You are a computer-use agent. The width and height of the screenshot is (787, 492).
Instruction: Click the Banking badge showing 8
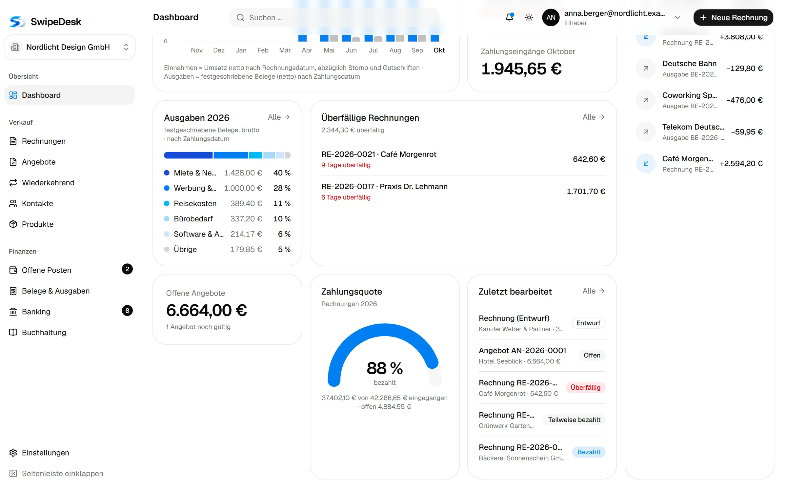(127, 310)
